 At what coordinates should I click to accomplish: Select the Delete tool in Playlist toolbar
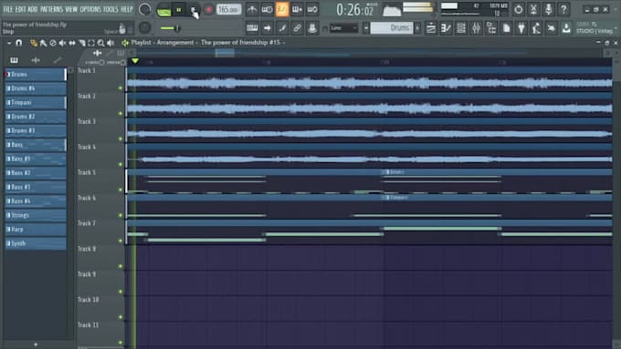53,43
